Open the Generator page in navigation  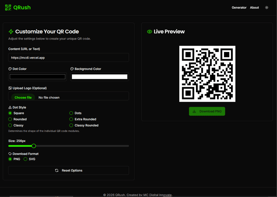[x=239, y=8]
